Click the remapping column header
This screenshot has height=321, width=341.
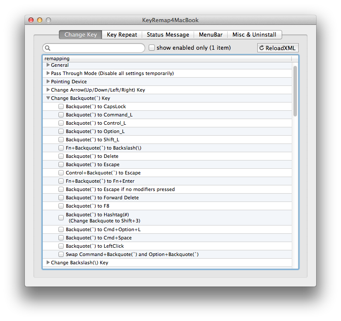click(167, 58)
